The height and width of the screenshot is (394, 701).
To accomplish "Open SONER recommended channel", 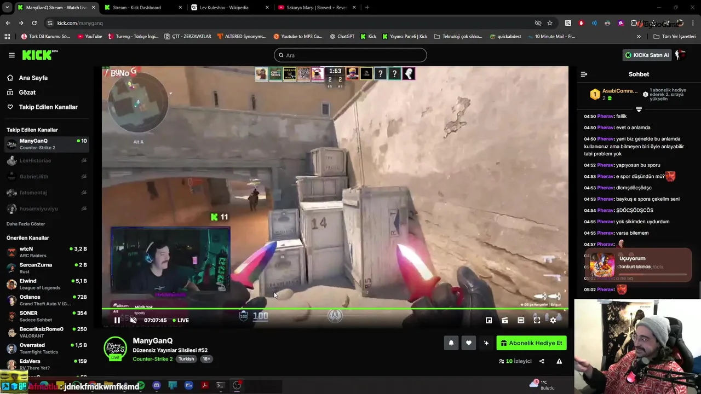I will click(x=47, y=316).
